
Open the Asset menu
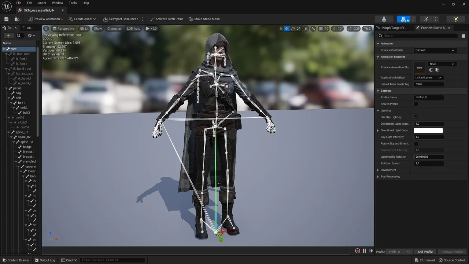(x=42, y=3)
